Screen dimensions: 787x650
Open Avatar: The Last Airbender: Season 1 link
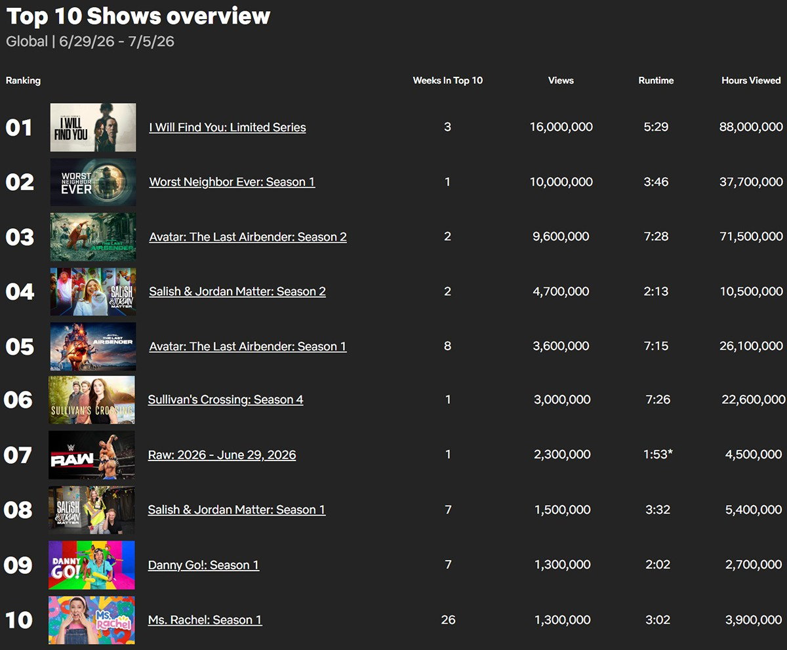[248, 346]
